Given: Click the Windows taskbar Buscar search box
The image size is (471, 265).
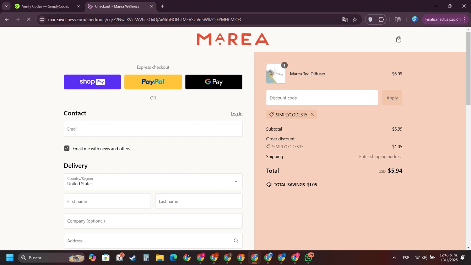Looking at the screenshot, I should click(x=51, y=258).
